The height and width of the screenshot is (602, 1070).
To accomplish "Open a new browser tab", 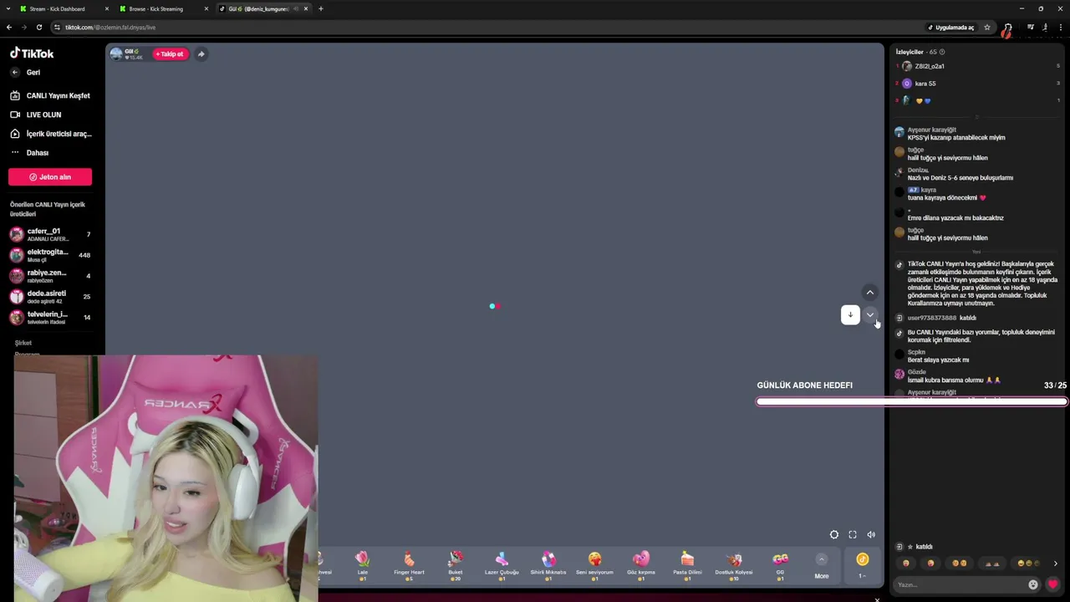I will coord(321,8).
